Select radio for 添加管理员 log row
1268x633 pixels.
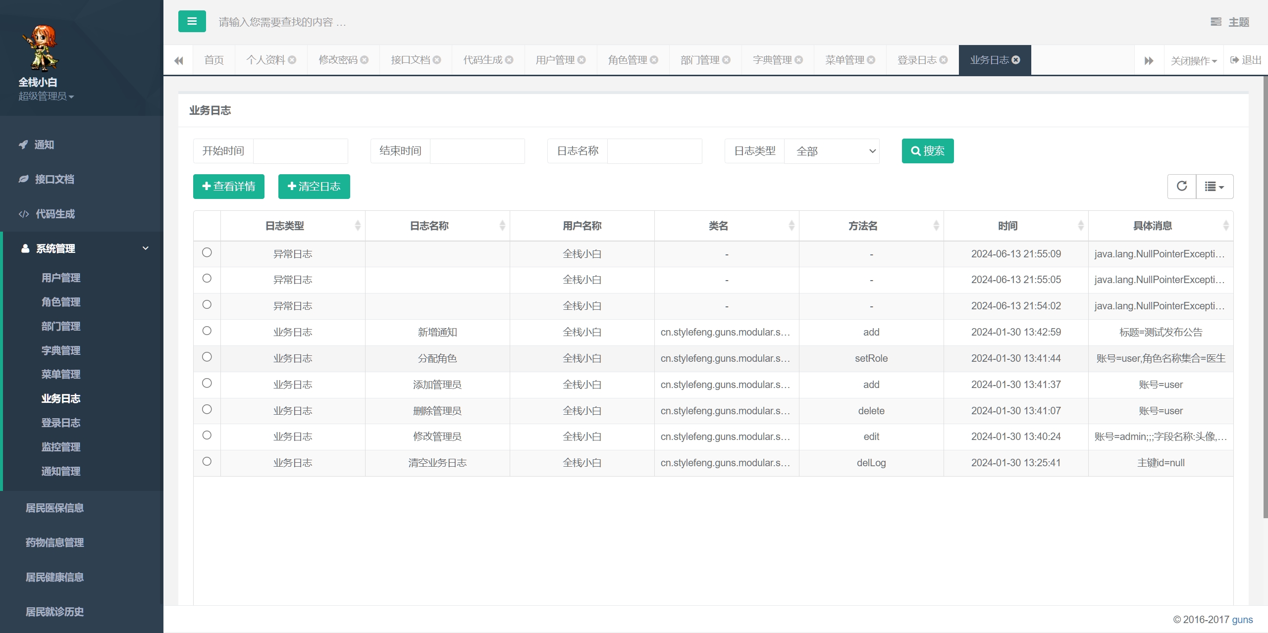207,383
